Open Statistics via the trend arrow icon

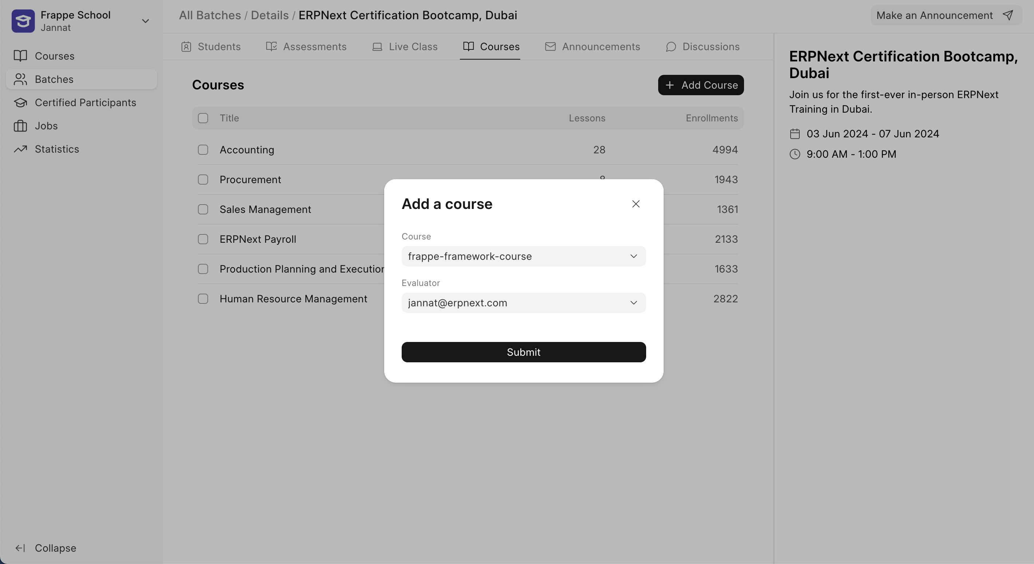(20, 149)
